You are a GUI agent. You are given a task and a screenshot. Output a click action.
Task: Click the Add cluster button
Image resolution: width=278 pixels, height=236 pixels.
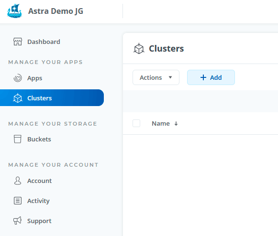click(211, 77)
